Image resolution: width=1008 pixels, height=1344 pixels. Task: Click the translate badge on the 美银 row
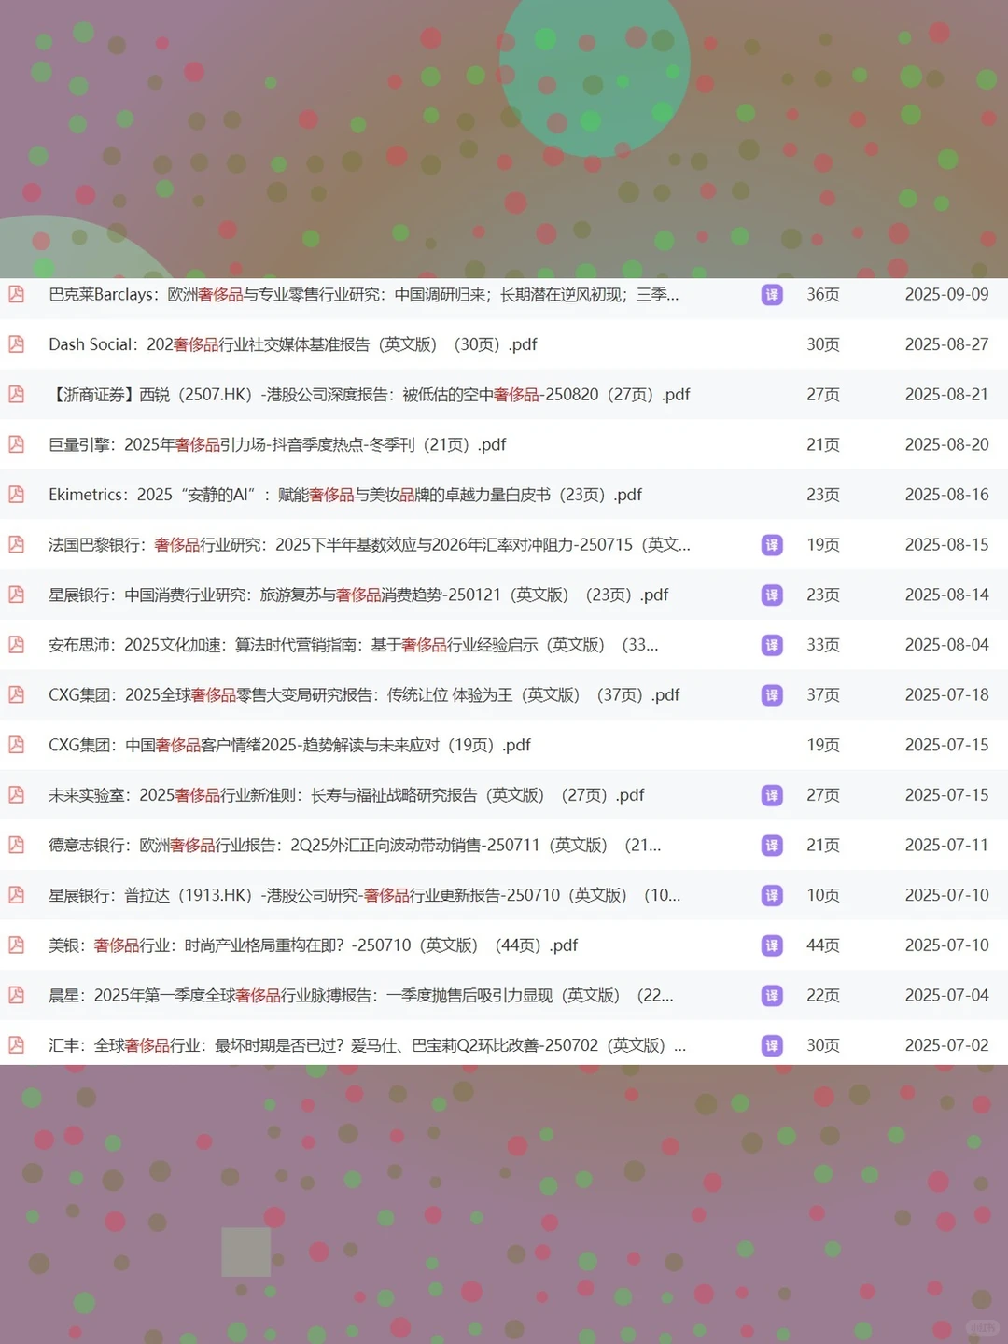point(772,945)
